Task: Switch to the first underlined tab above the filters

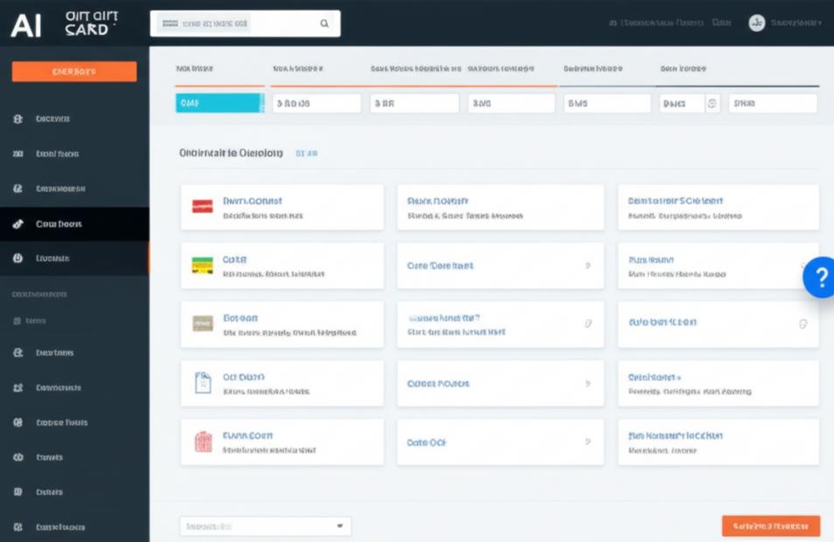Action: point(196,67)
